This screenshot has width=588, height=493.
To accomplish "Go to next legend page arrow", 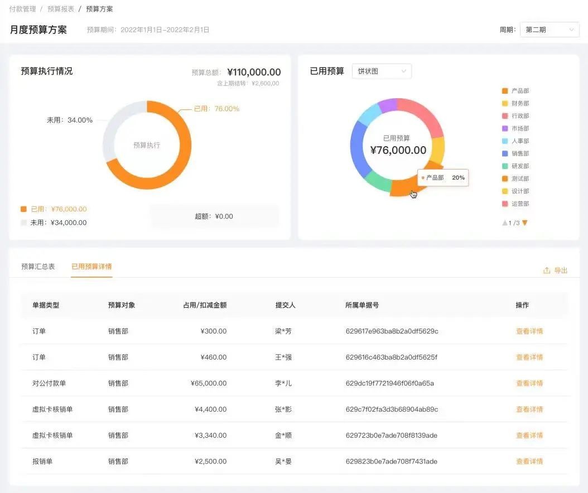I will (524, 223).
